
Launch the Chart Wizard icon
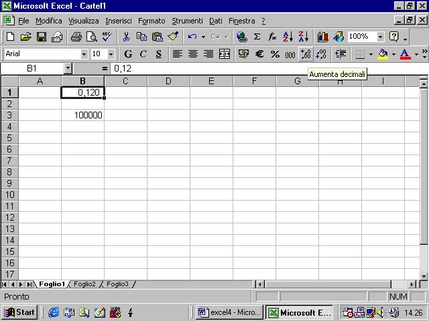click(323, 37)
